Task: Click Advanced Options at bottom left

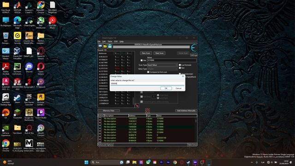Action: (x=106, y=145)
